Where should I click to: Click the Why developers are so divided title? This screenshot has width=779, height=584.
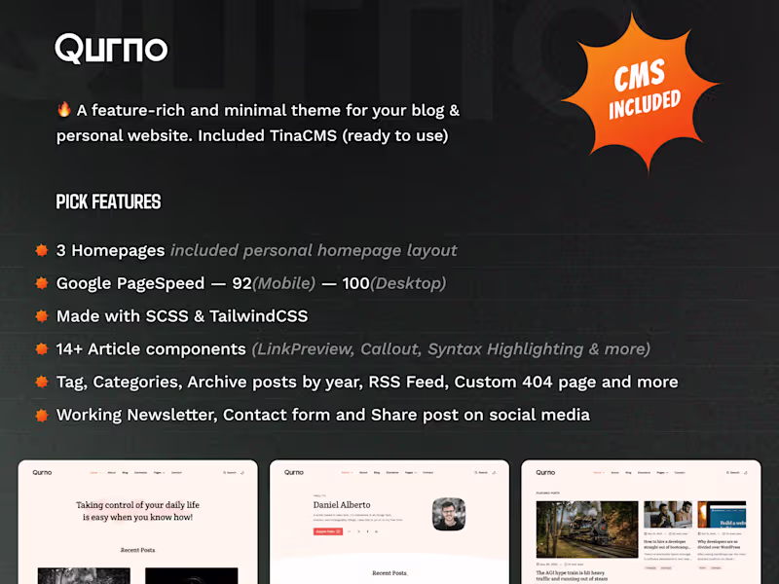pos(721,544)
